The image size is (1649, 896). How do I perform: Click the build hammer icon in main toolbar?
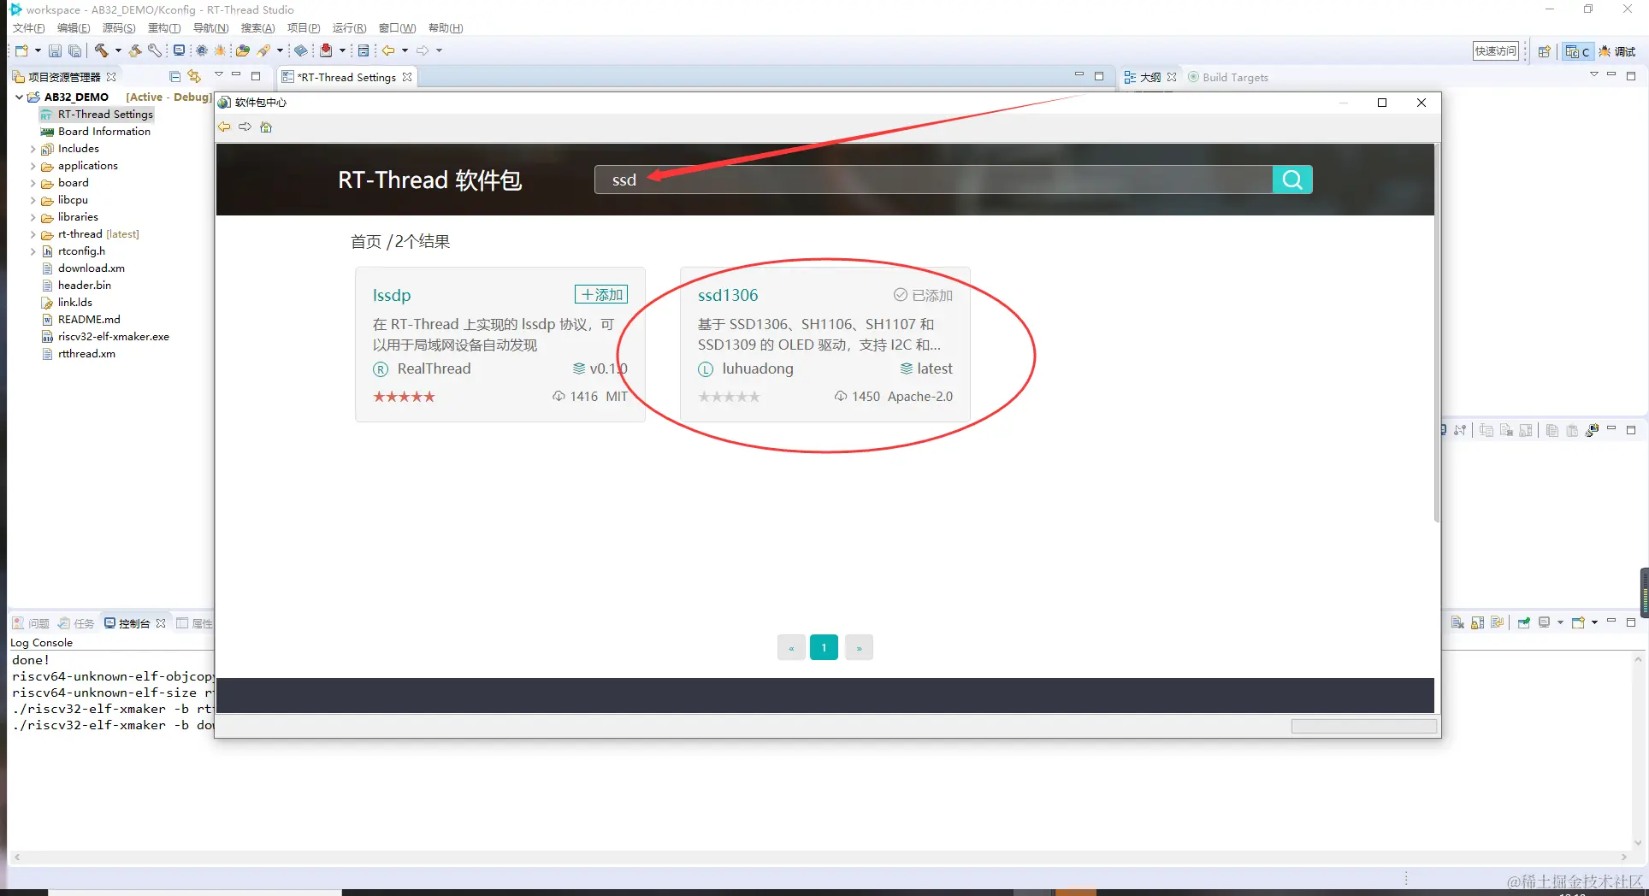coord(101,50)
